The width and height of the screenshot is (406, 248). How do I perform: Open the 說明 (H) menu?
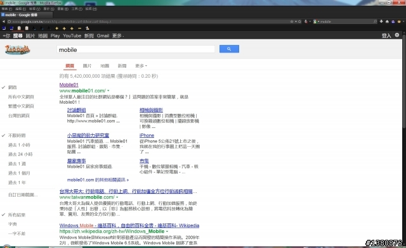(91, 9)
